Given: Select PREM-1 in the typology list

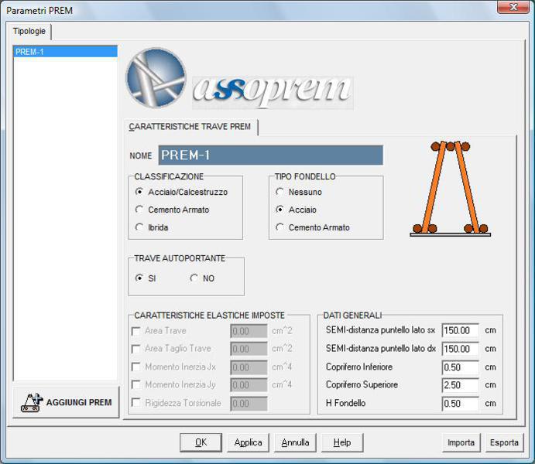Looking at the screenshot, I should tap(65, 52).
